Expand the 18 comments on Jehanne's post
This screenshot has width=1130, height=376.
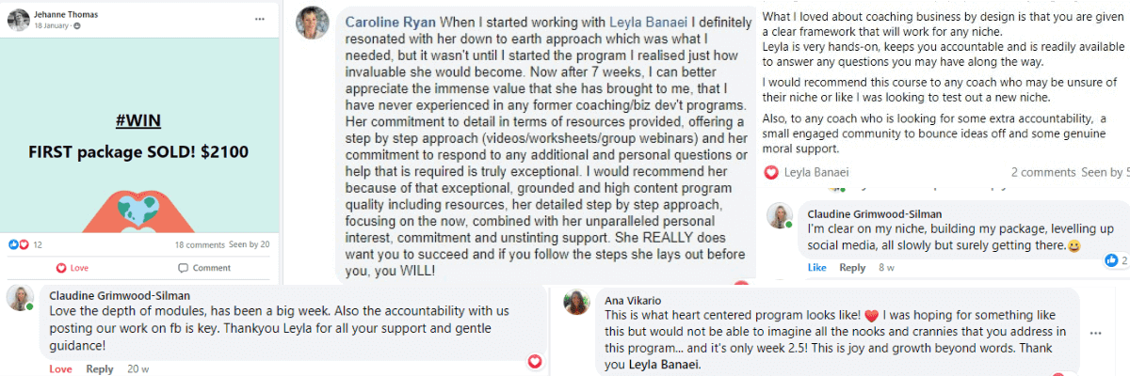[x=200, y=244]
